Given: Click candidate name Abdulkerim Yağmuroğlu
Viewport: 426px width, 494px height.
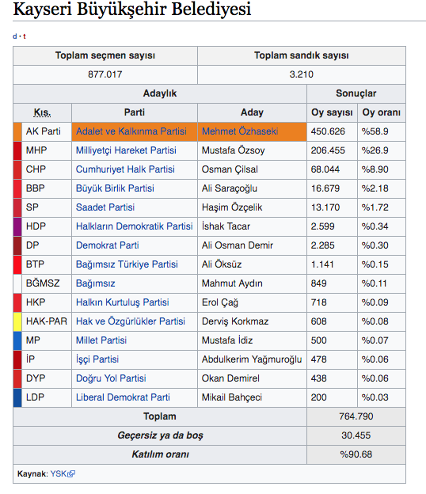Looking at the screenshot, I should point(252,359).
